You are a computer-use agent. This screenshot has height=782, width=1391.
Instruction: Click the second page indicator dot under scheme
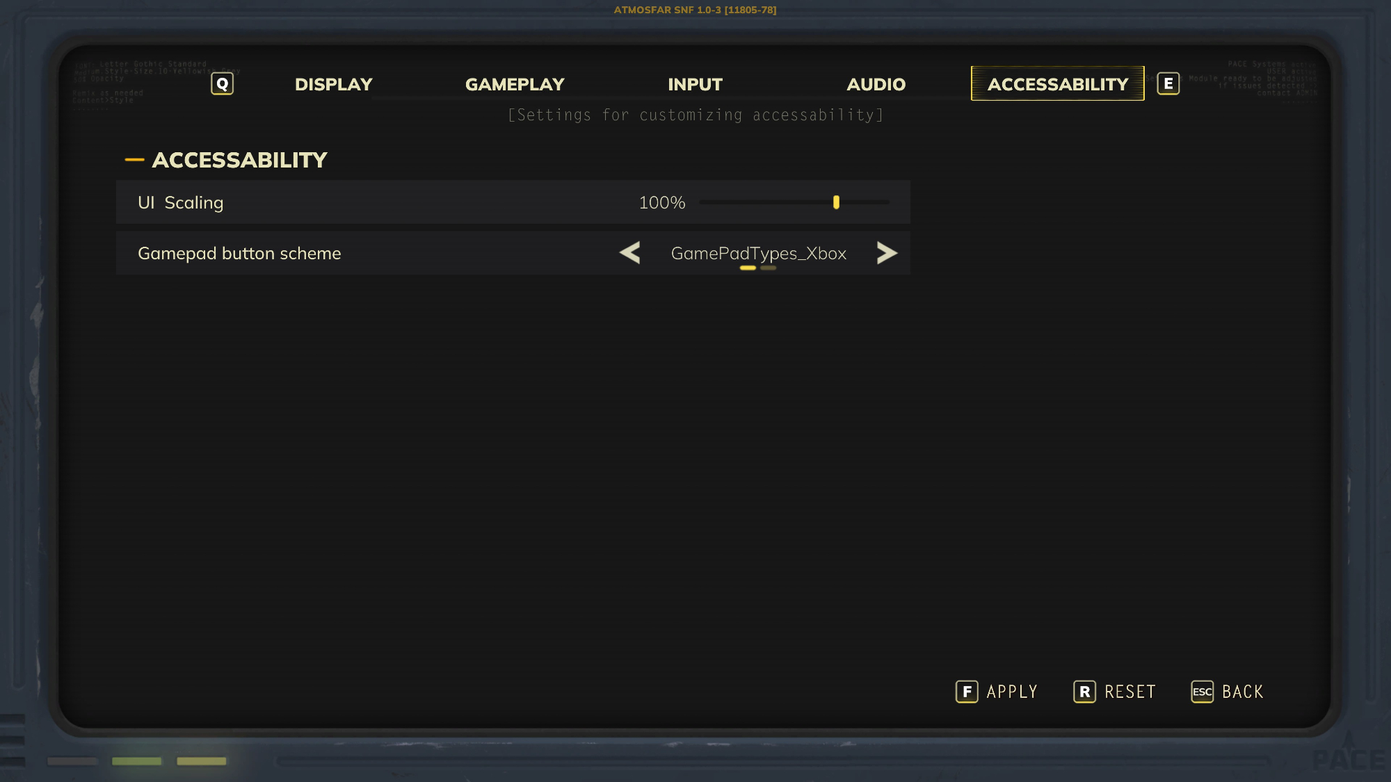tap(768, 268)
